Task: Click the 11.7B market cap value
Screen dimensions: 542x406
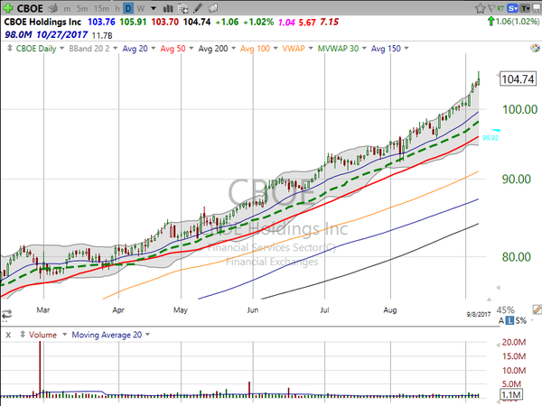Action: [102, 35]
